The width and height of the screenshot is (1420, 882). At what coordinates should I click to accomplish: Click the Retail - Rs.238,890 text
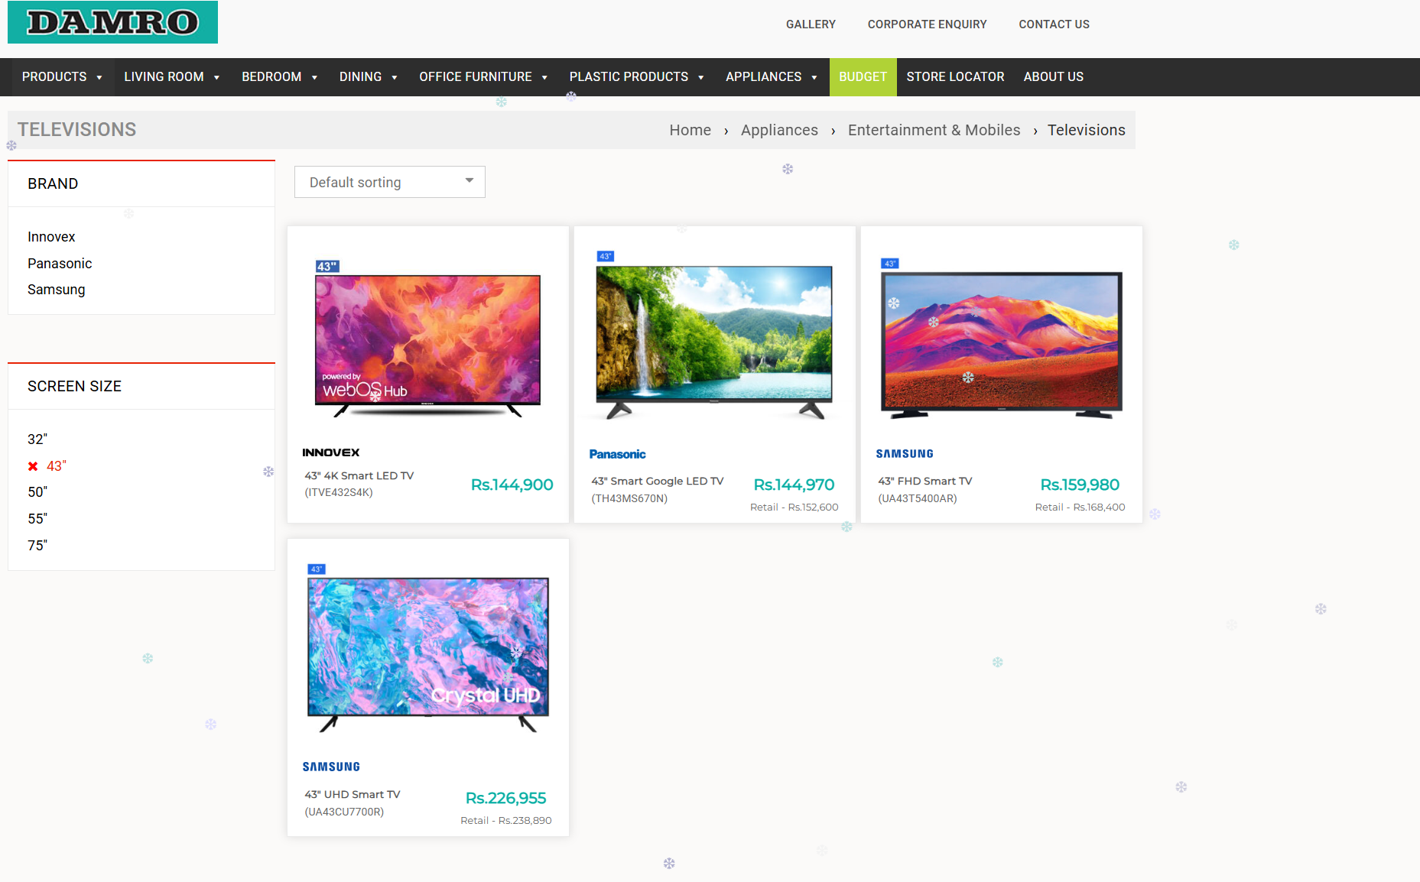click(x=506, y=821)
